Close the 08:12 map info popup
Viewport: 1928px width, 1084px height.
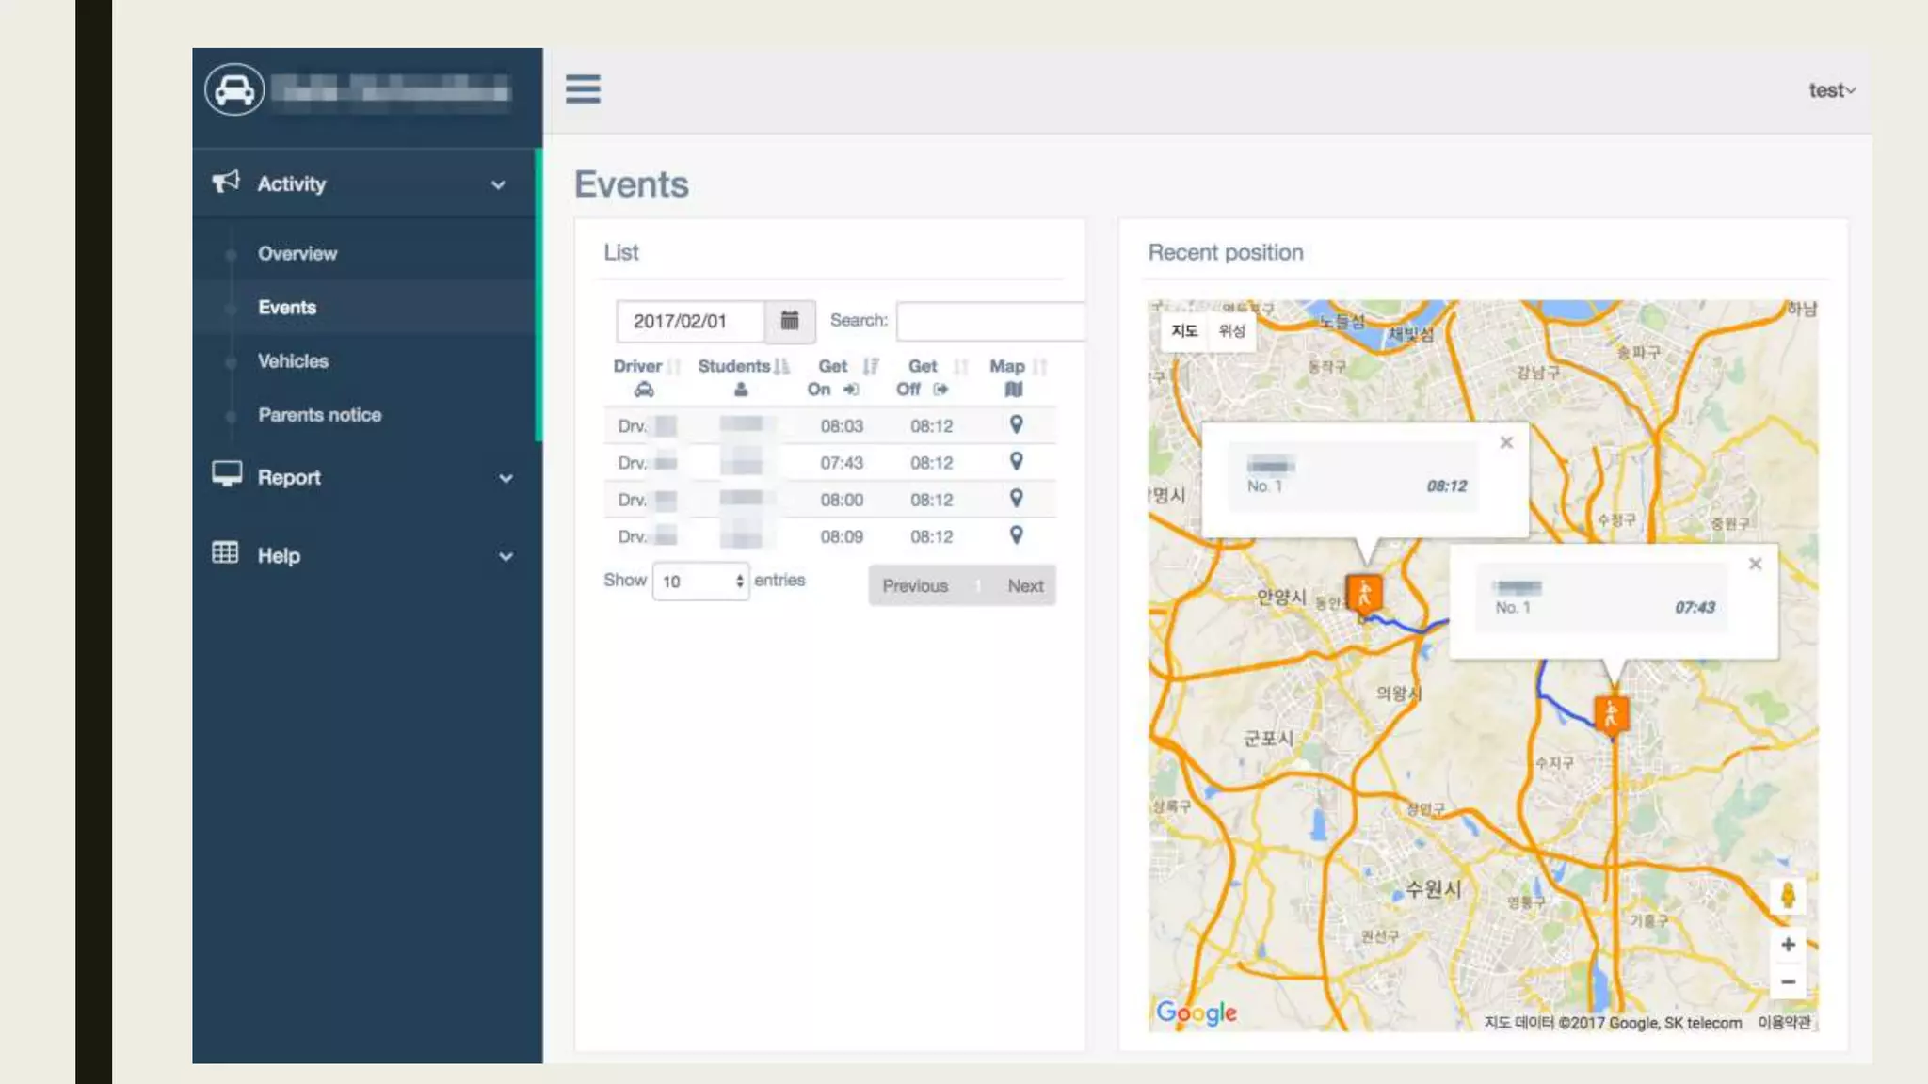click(1506, 442)
